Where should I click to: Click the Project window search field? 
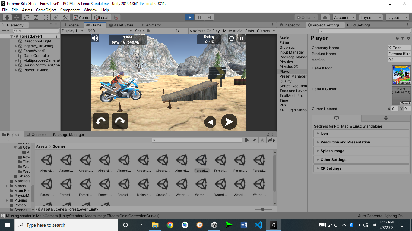click(197, 140)
